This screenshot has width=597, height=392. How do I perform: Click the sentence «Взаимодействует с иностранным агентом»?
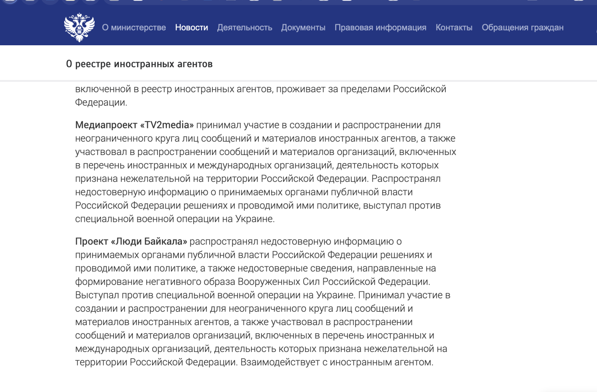coord(336,362)
